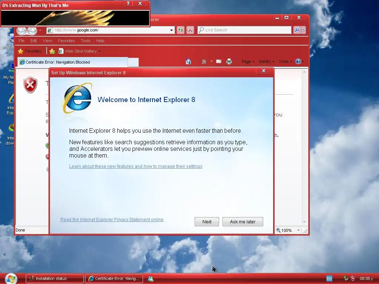Click the scroll up arrow in IE page

[304, 72]
